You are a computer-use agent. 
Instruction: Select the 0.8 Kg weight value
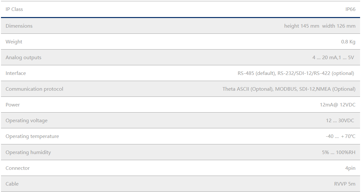coord(348,42)
